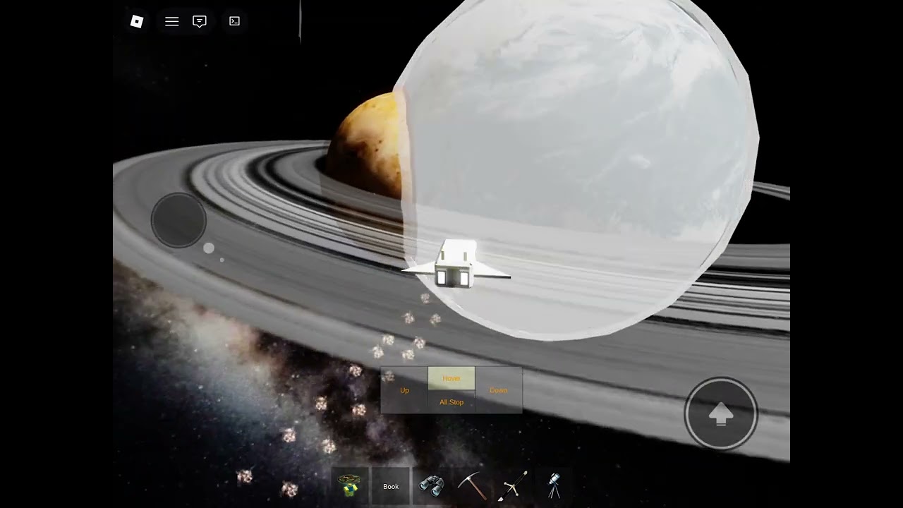Open the Roblox main menu logo
The width and height of the screenshot is (903, 508).
tap(137, 21)
